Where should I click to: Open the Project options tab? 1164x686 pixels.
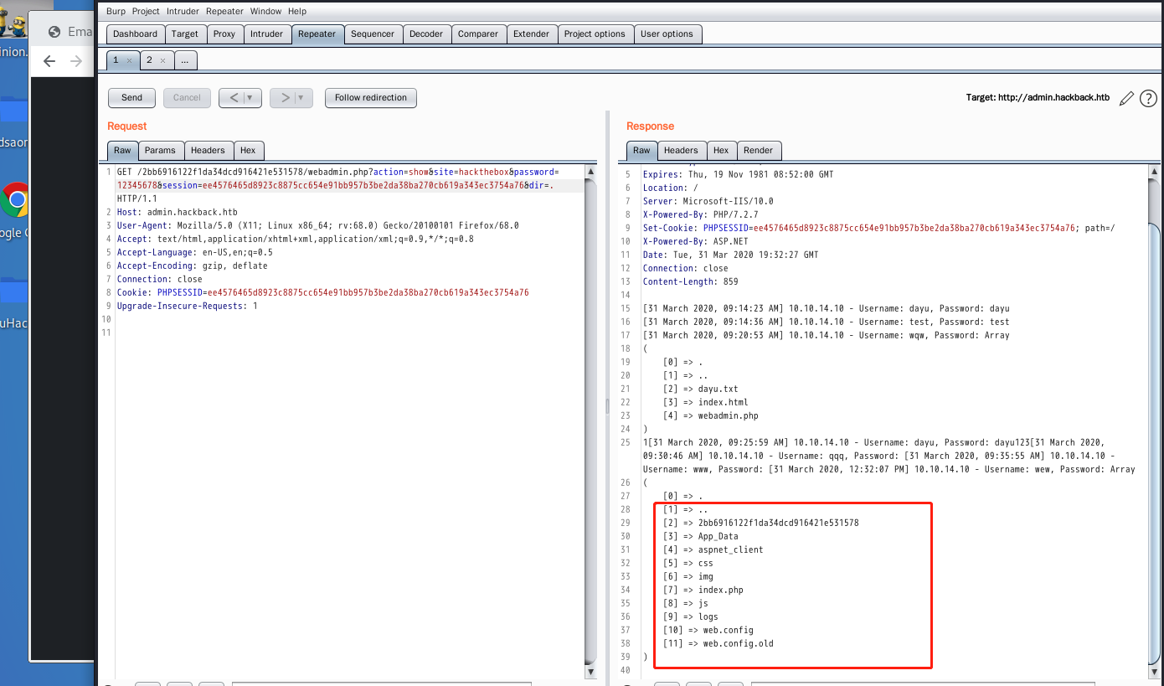point(595,34)
